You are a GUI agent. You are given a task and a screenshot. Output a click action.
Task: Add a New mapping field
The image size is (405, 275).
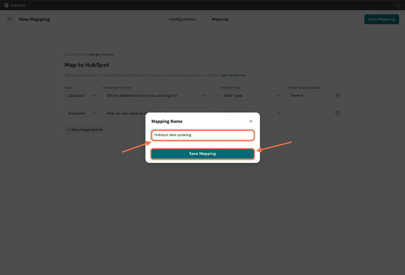pos(85,130)
